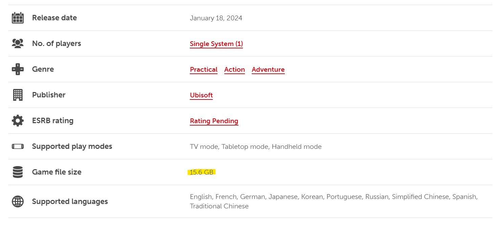Browse the Adventure genre link

268,70
